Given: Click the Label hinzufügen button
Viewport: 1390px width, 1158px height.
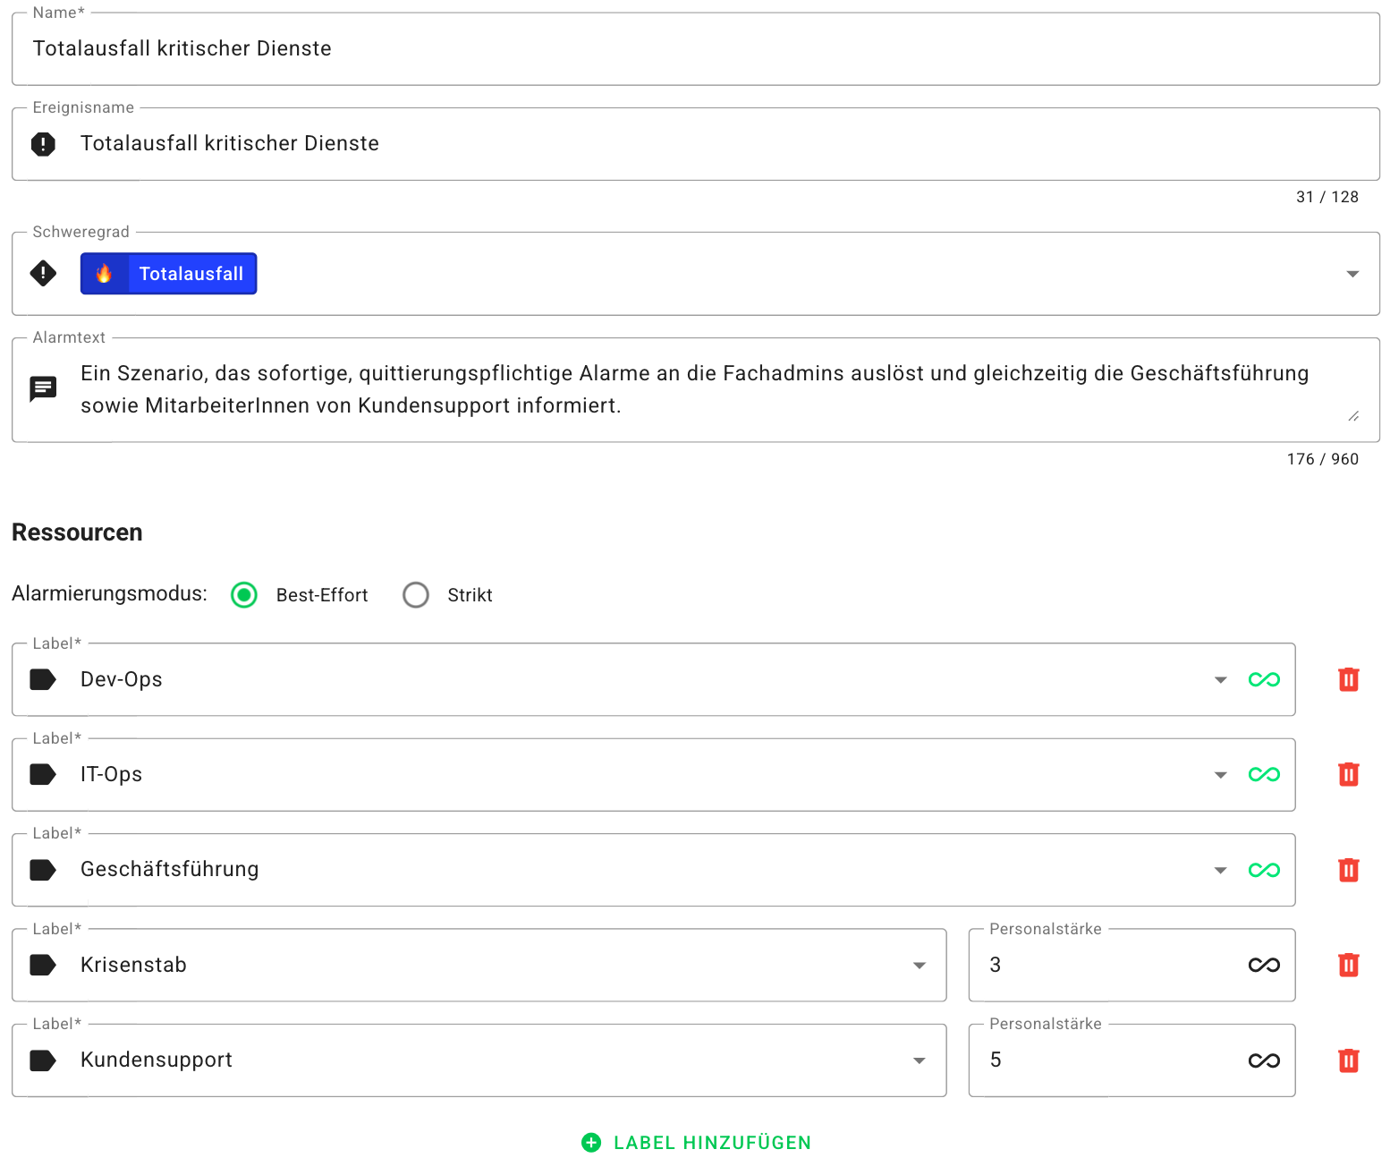Looking at the screenshot, I should (x=711, y=1142).
